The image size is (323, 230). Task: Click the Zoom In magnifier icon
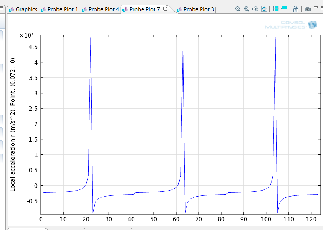(238, 9)
